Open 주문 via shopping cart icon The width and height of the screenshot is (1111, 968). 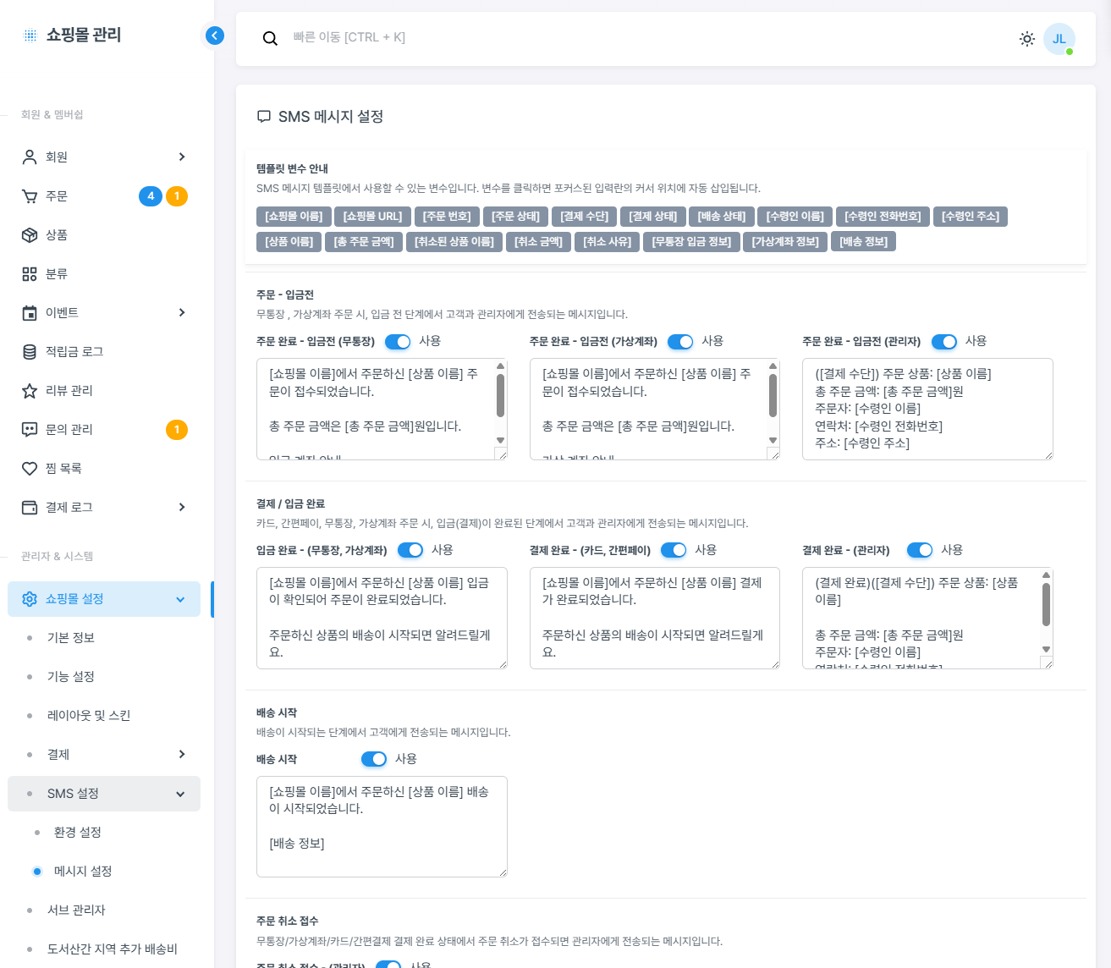pos(30,196)
